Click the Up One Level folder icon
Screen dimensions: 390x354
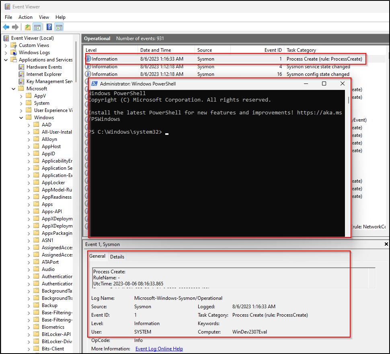tap(27, 27)
